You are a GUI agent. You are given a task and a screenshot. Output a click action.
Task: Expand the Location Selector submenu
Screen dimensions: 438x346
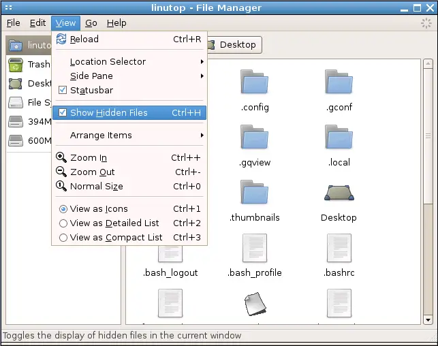tap(129, 61)
